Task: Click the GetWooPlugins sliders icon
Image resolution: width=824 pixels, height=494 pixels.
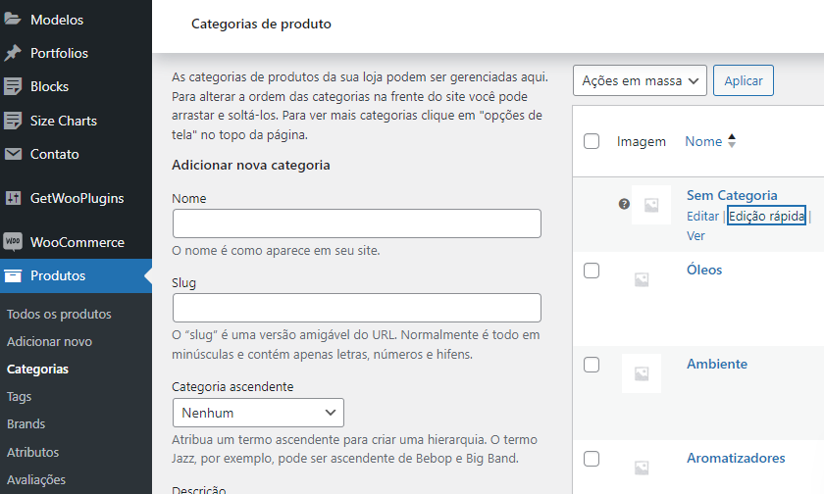Action: pos(14,198)
